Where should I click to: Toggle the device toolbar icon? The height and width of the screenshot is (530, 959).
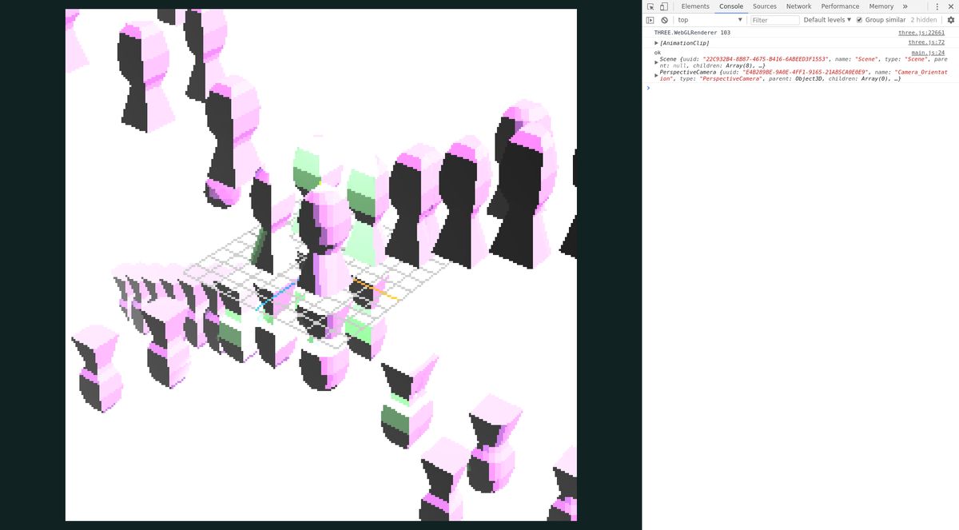663,6
